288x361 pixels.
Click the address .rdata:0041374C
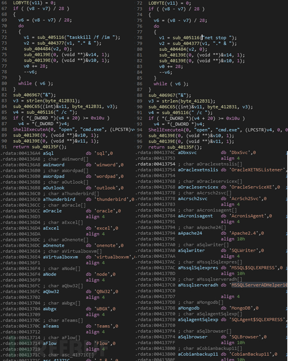[x=155, y=153]
